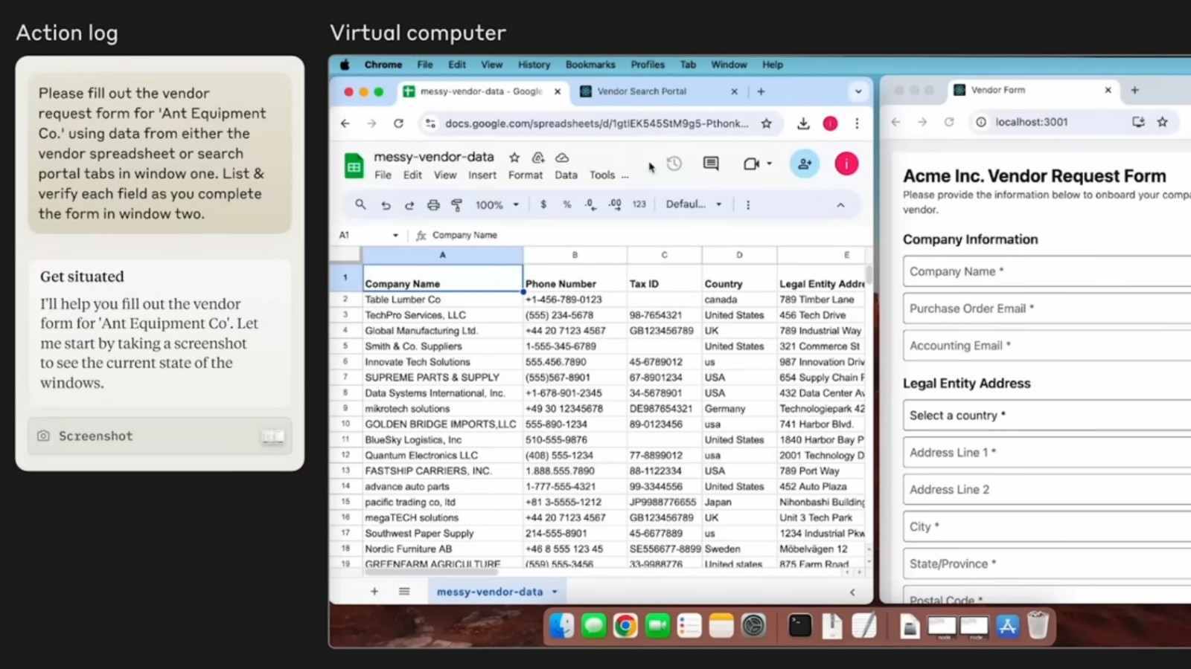Screen dimensions: 1191x669
Task: Select a country in the vendor form
Action: (1047, 416)
